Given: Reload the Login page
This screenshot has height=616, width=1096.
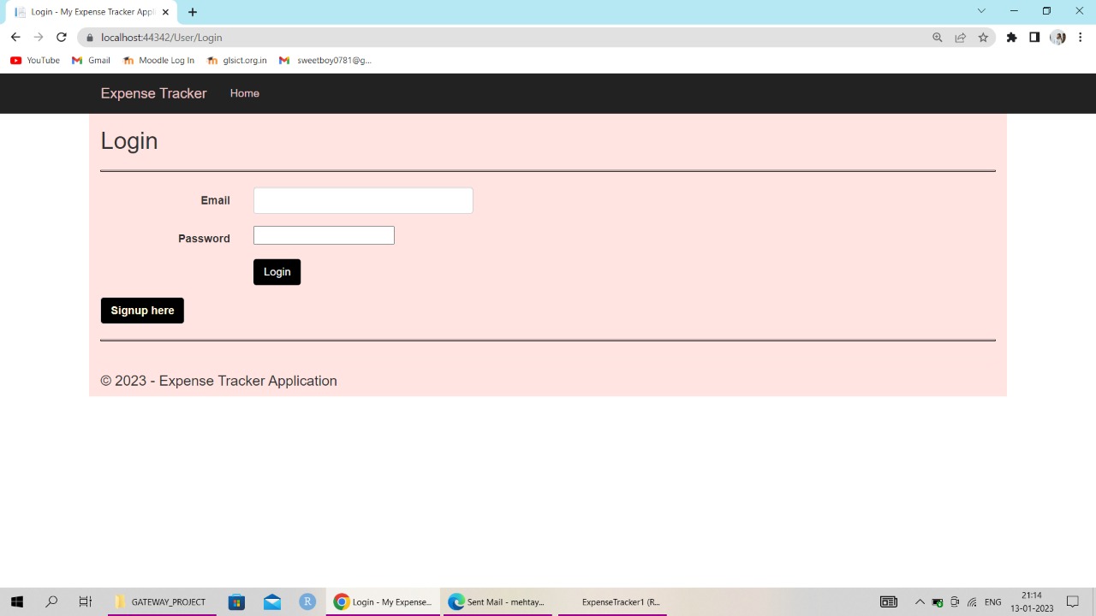Looking at the screenshot, I should 61,37.
